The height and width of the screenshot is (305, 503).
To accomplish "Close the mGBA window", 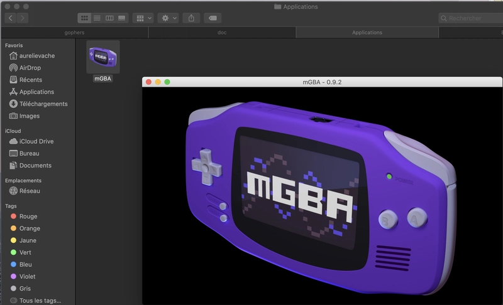I will (148, 82).
